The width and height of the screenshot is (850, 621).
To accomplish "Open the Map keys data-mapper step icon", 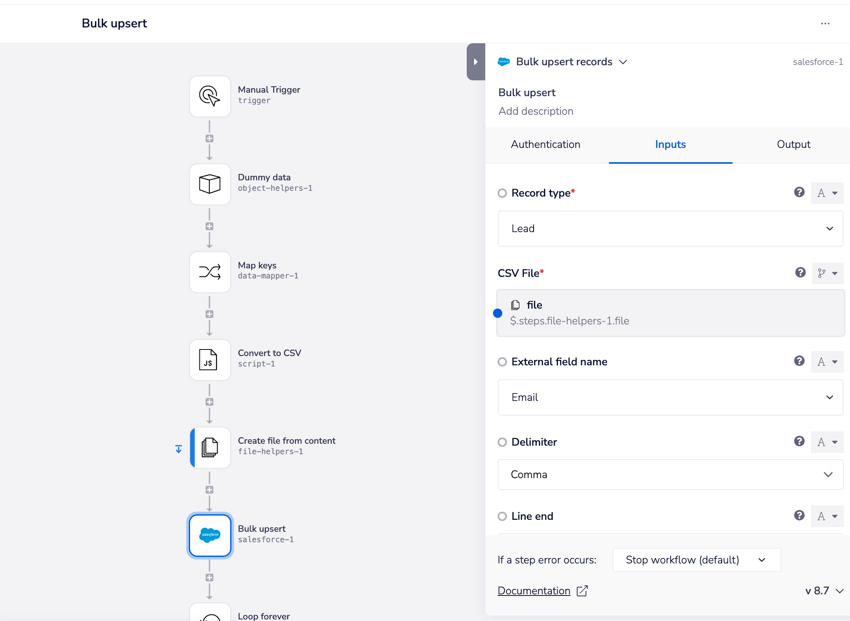I will click(x=210, y=272).
